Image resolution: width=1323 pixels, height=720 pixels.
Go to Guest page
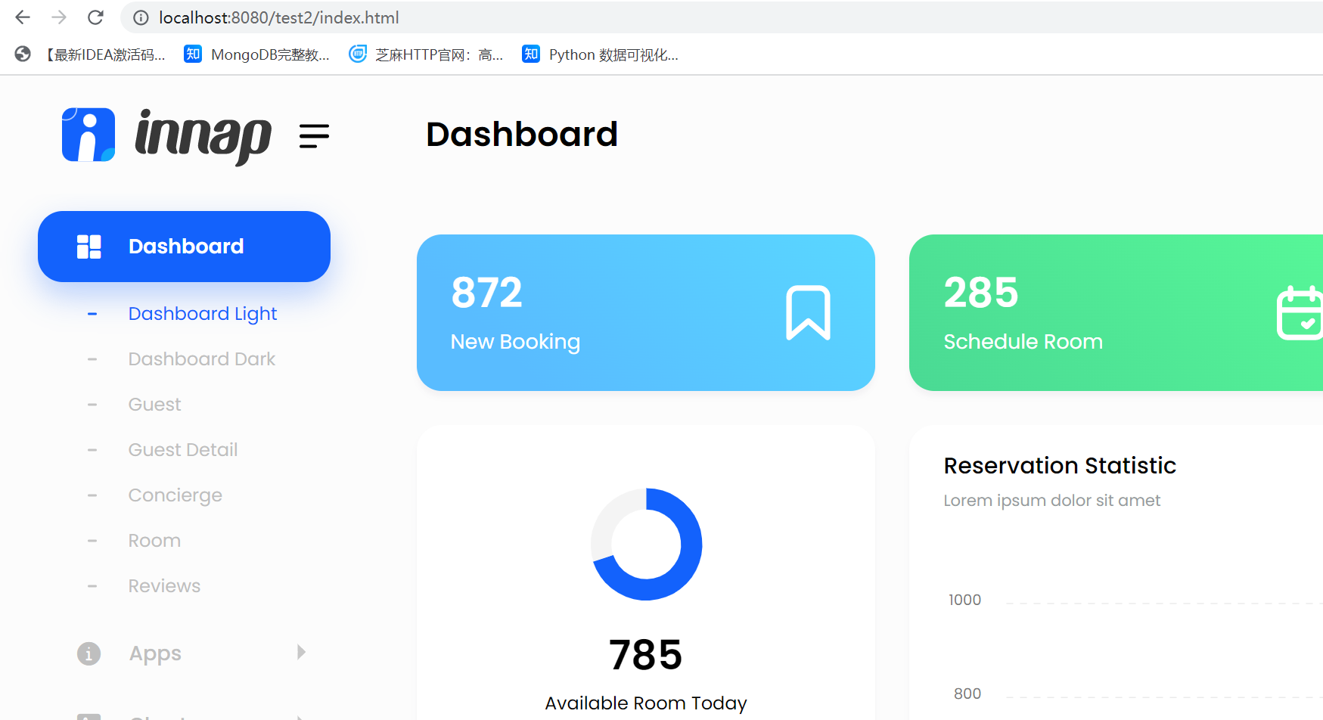point(155,405)
